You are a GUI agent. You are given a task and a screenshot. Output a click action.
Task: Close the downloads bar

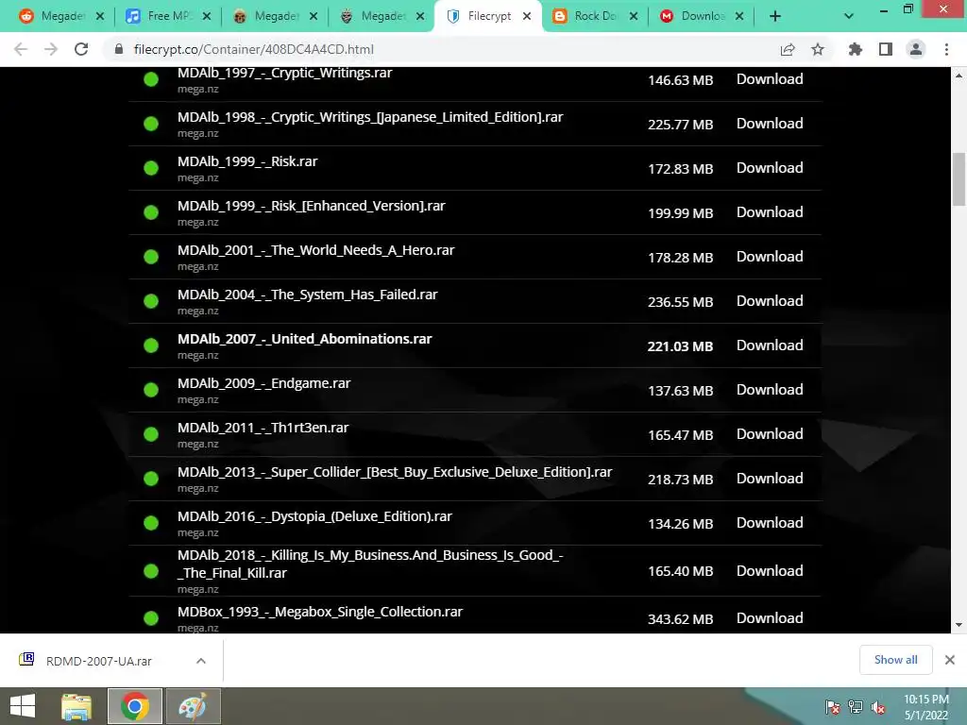[x=950, y=660]
